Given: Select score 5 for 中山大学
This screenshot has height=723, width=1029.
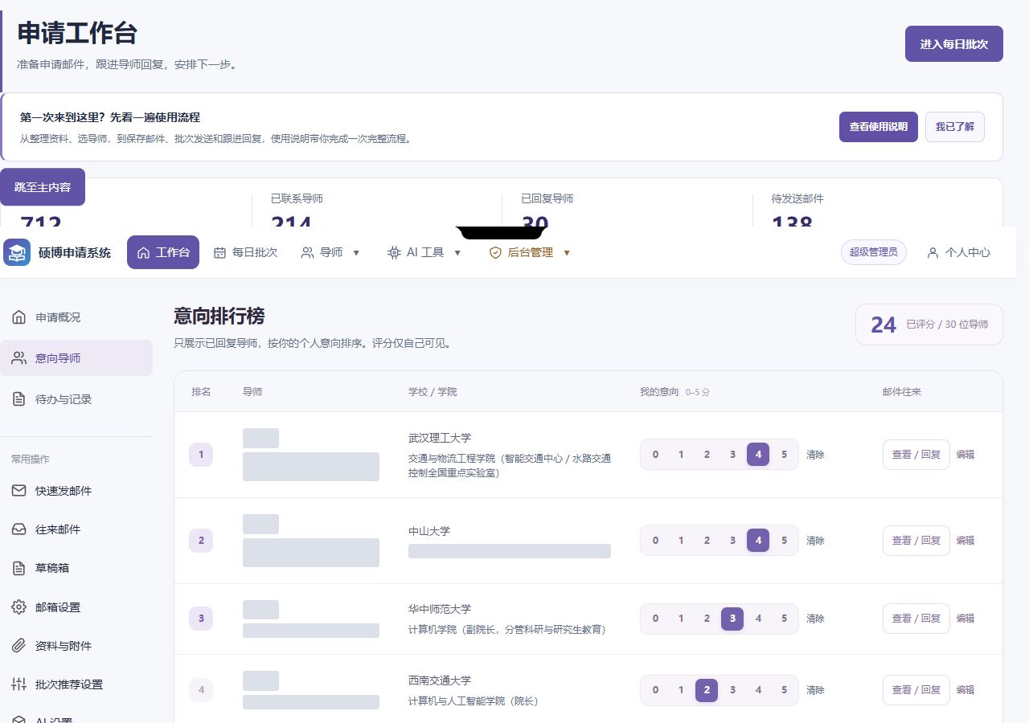Looking at the screenshot, I should (784, 541).
